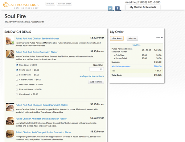Check the Baked Beans side checkbox
The width and height of the screenshot is (185, 142).
point(17,75)
